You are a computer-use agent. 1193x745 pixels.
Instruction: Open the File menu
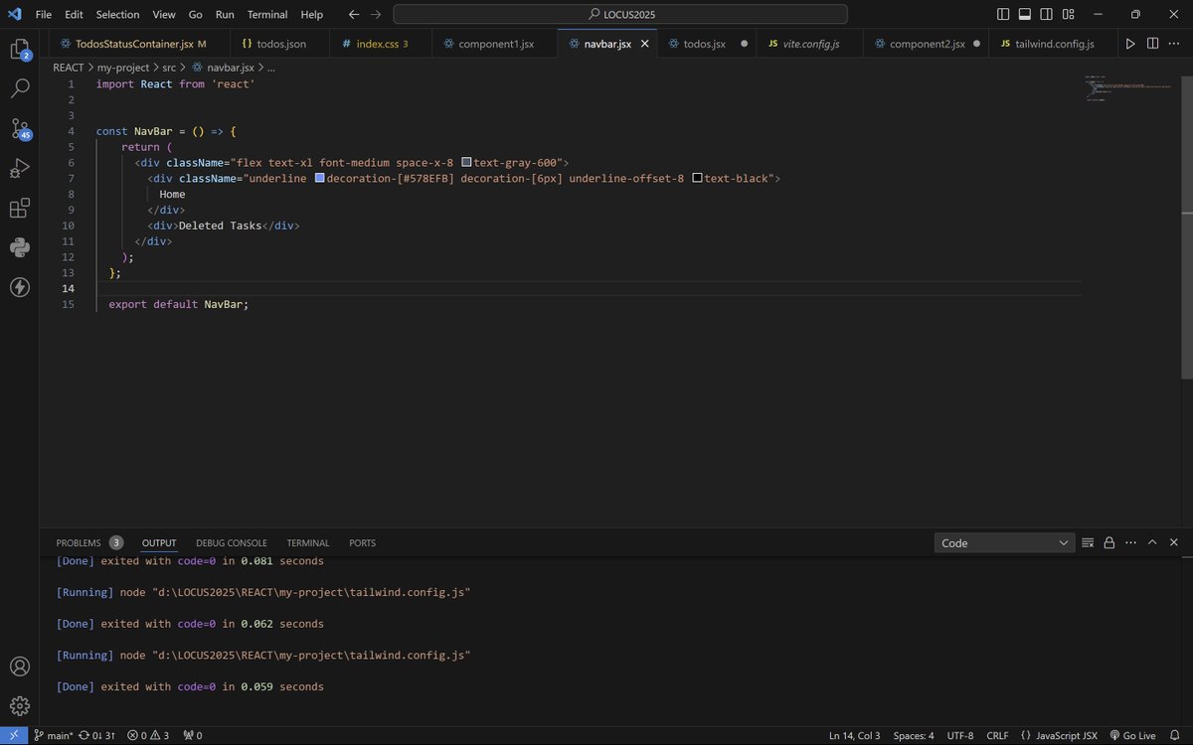43,15
